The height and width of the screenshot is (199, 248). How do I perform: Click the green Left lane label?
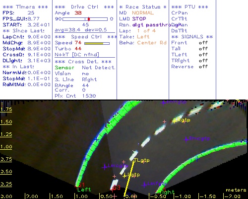[84, 190]
